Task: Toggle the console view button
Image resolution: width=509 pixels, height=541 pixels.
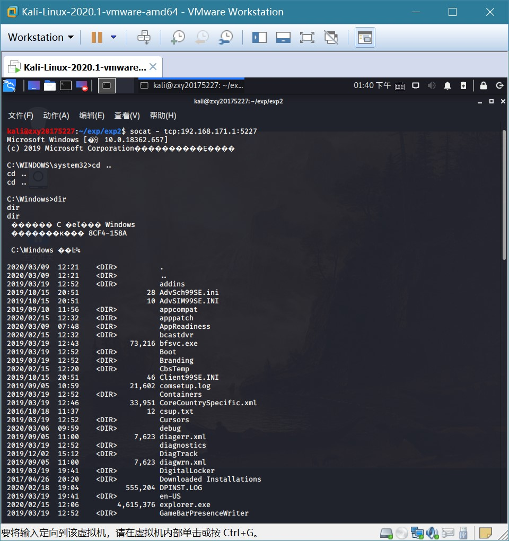Action: (365, 37)
